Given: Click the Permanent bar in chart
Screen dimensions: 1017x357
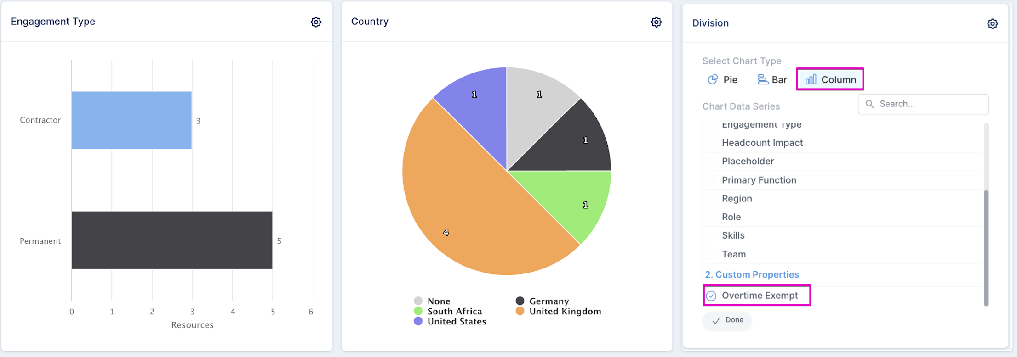Looking at the screenshot, I should pos(171,240).
